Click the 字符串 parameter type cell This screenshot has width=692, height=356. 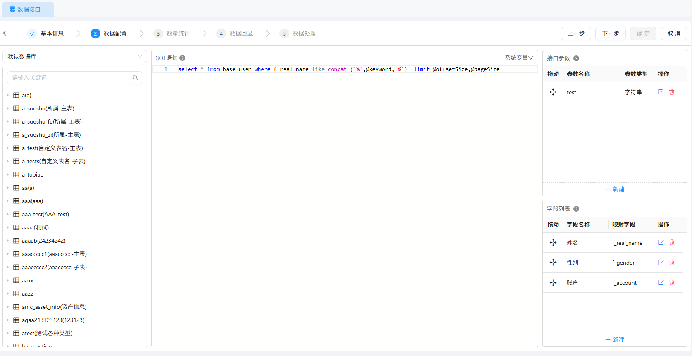[633, 92]
